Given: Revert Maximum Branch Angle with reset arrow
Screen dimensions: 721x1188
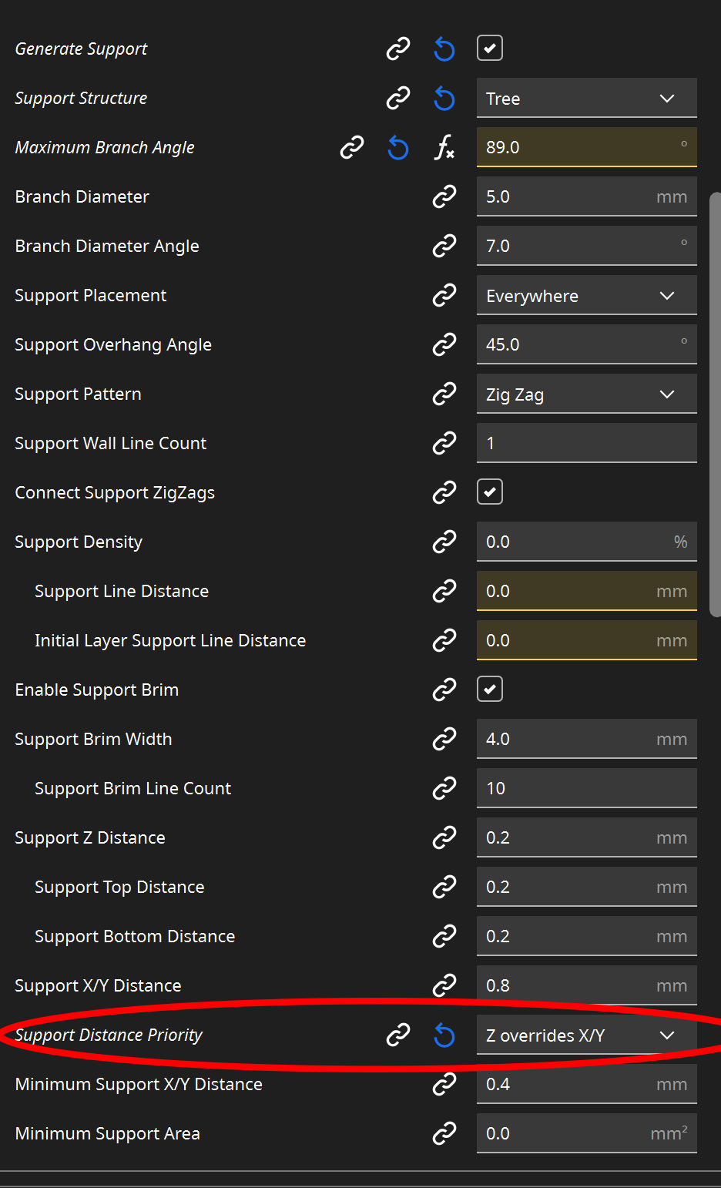Looking at the screenshot, I should 398,147.
